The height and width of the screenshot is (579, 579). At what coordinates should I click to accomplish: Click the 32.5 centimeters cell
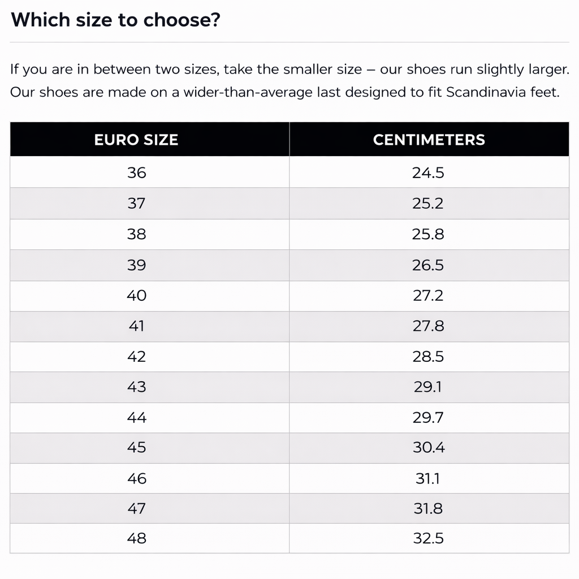coord(428,538)
